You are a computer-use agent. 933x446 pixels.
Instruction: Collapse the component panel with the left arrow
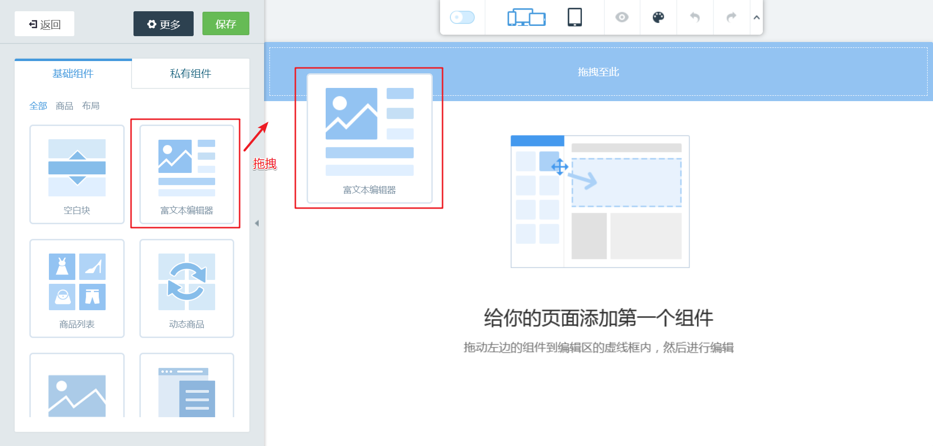[x=256, y=223]
